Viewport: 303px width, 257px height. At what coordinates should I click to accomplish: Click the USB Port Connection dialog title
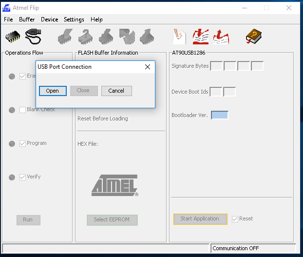pos(64,67)
